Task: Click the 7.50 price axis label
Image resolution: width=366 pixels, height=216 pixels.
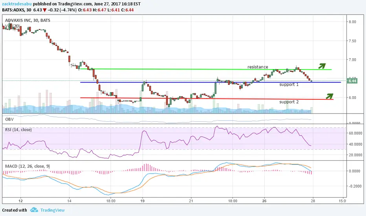Action: pyautogui.click(x=352, y=41)
